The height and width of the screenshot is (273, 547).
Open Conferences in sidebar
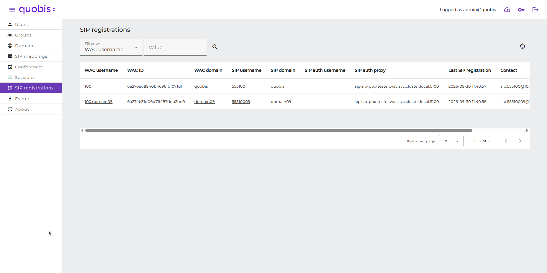click(x=31, y=67)
